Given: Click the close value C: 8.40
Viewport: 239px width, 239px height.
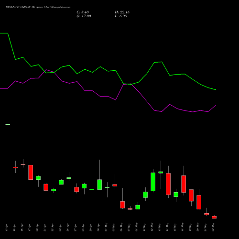Looking at the screenshot, I should point(83,12).
